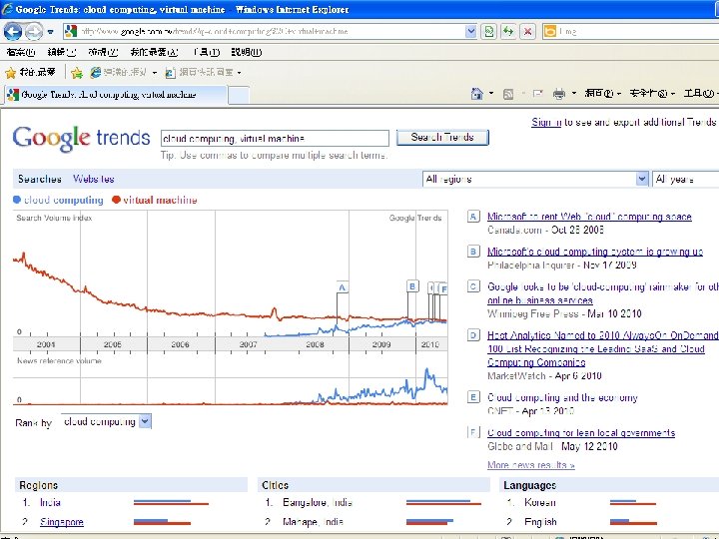Open the Help menu bar item

tap(247, 52)
